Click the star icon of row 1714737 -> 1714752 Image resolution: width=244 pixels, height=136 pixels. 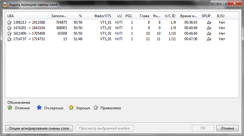[9, 39]
